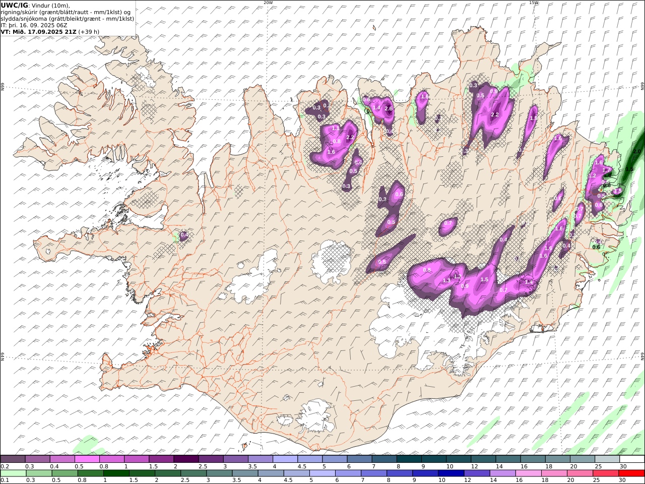645x484 pixels.
Task: Click the '(+39 h)' forecast offset text
Action: (89, 31)
